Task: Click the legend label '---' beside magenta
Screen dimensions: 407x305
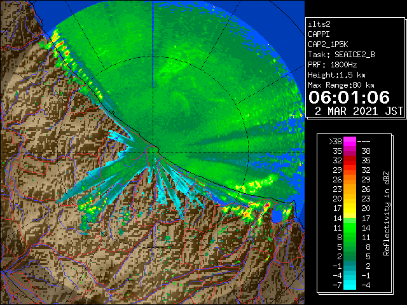Action: click(364, 142)
